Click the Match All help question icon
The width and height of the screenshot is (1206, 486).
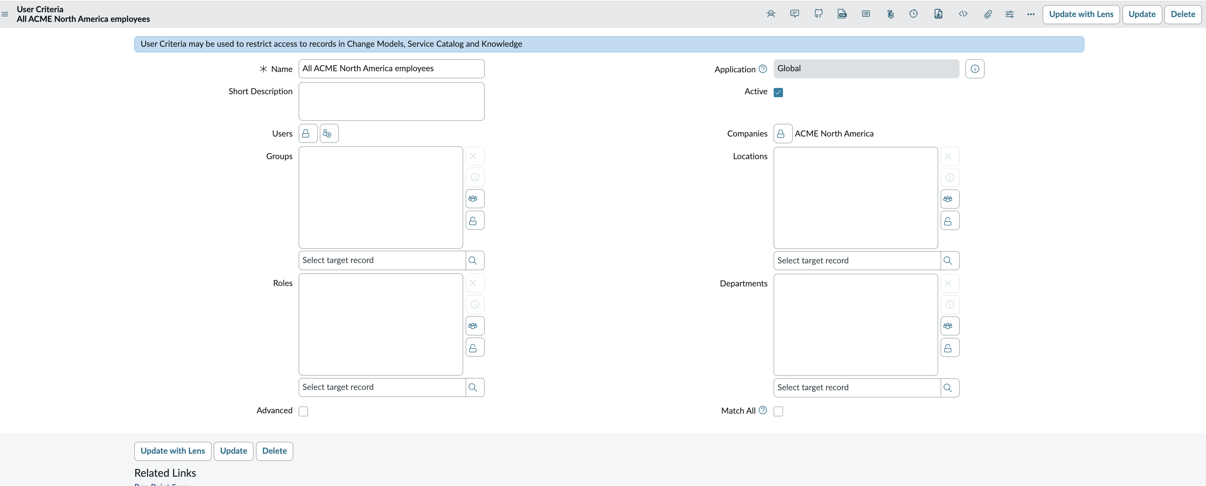(763, 410)
